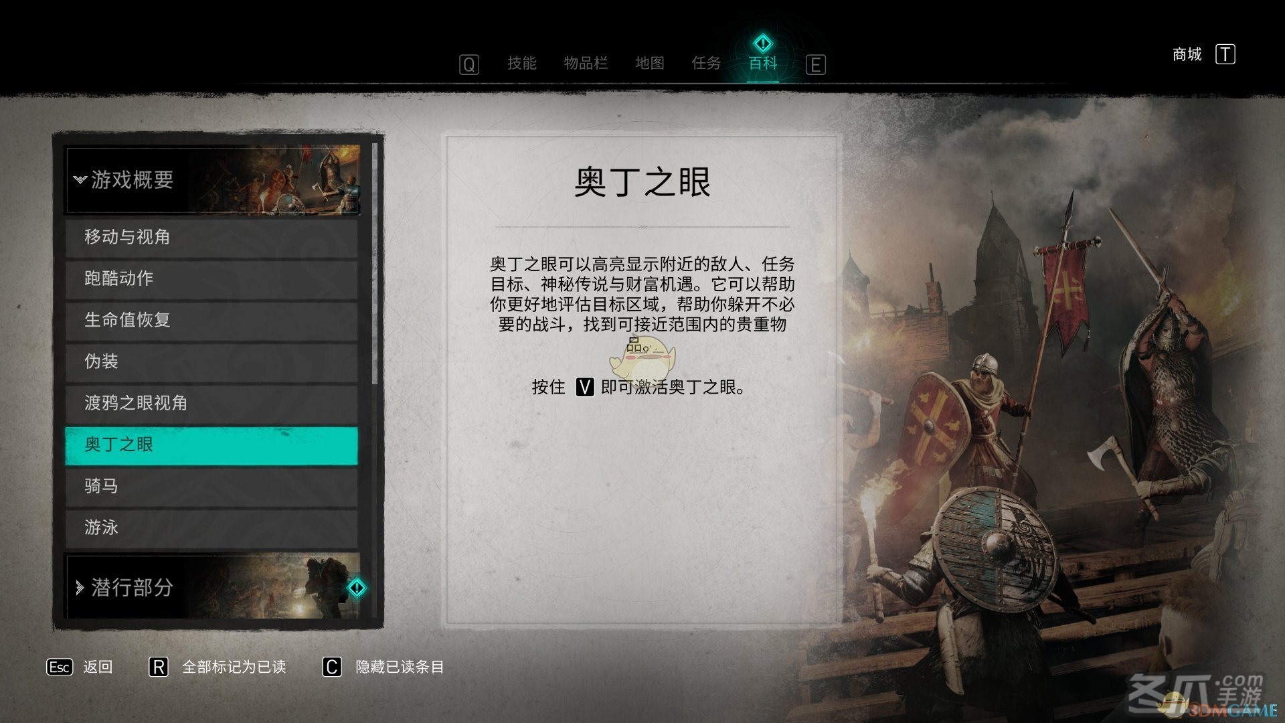Select the 骑马 entry
This screenshot has height=723, width=1285.
pos(211,486)
